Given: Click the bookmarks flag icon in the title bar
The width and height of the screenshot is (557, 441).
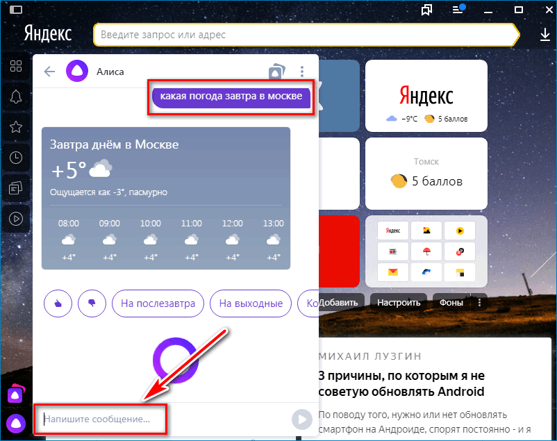Looking at the screenshot, I should click(x=426, y=10).
